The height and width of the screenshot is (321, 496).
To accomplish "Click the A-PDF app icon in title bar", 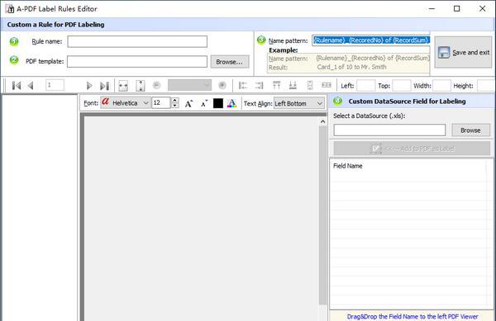I will pyautogui.click(x=9, y=9).
